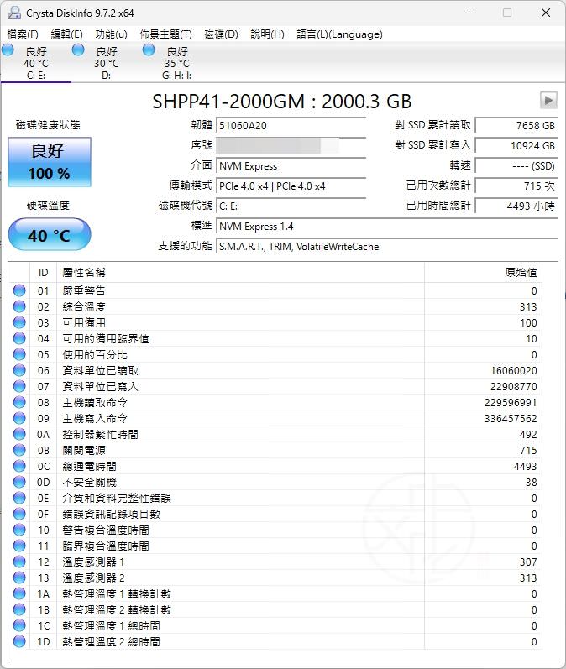Open the 佈景主題(T) menu
The width and height of the screenshot is (566, 669).
point(165,34)
